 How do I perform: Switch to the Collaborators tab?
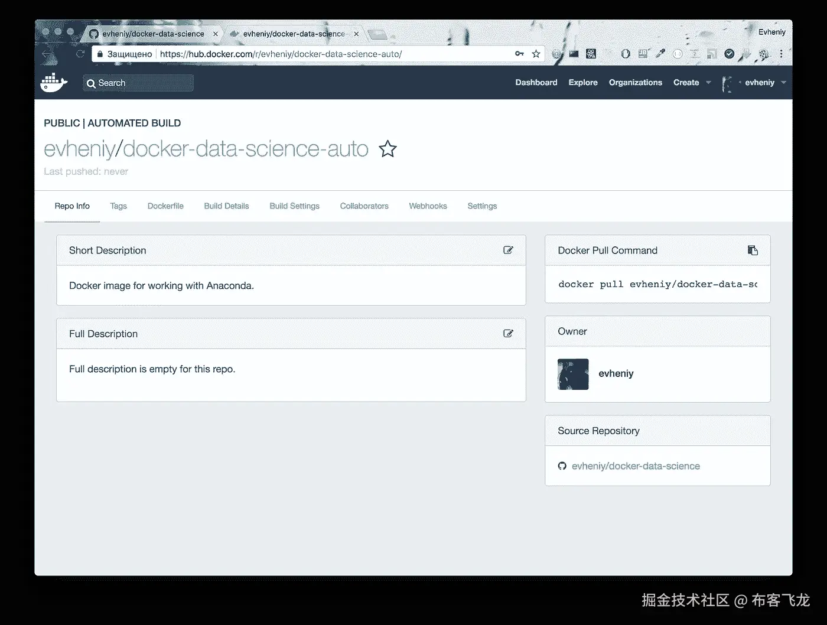coord(364,206)
